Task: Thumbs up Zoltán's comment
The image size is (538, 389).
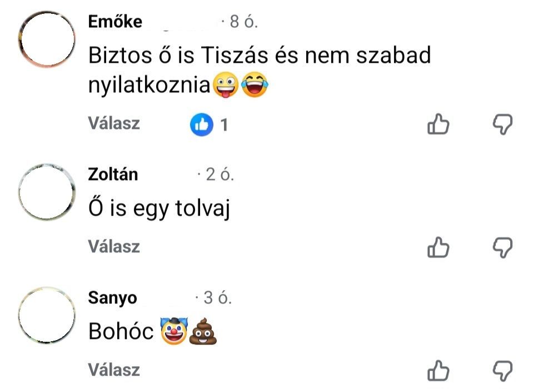Action: [437, 247]
